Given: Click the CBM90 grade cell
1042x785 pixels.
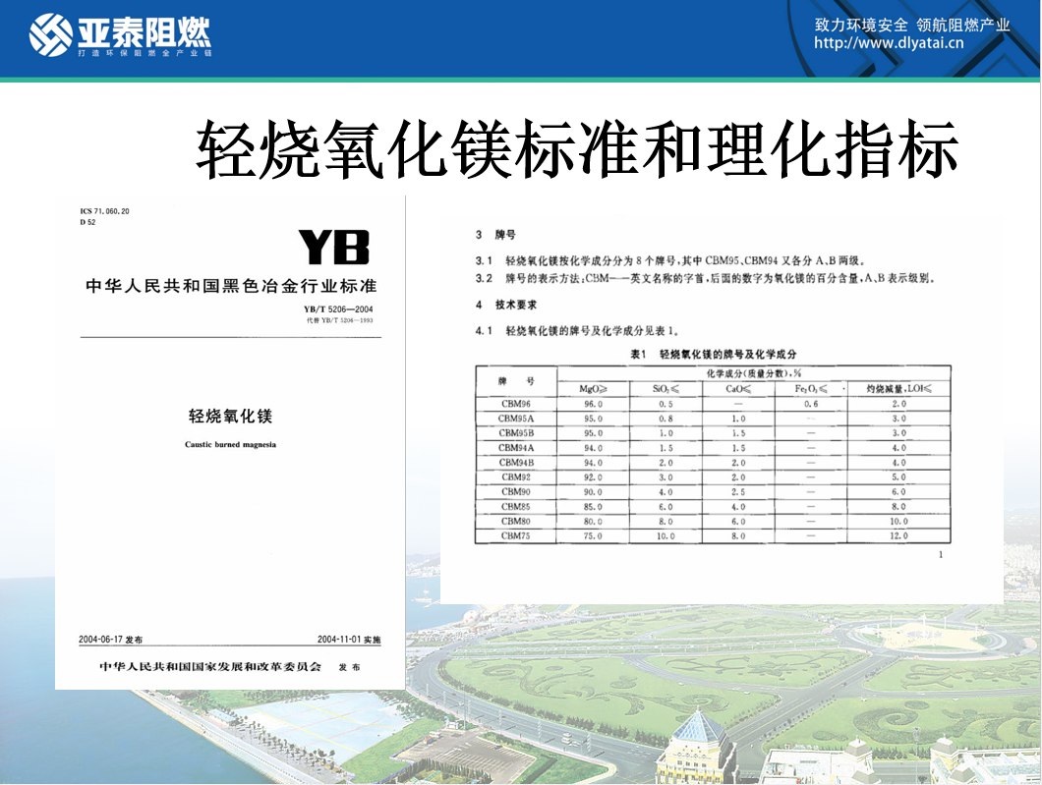Looking at the screenshot, I should tap(516, 491).
